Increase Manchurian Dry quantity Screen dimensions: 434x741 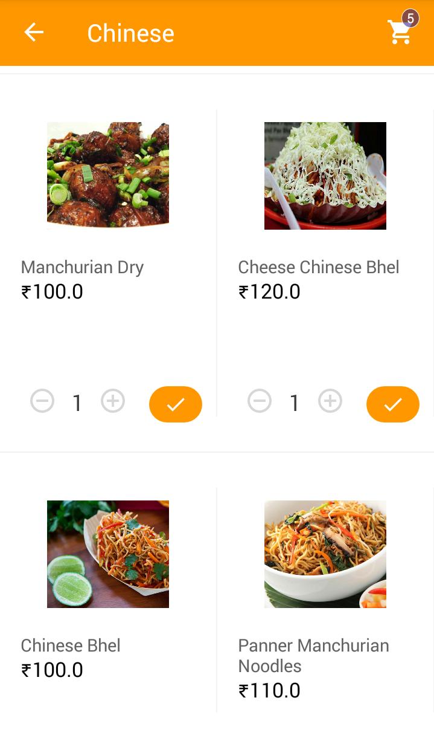[x=113, y=401]
